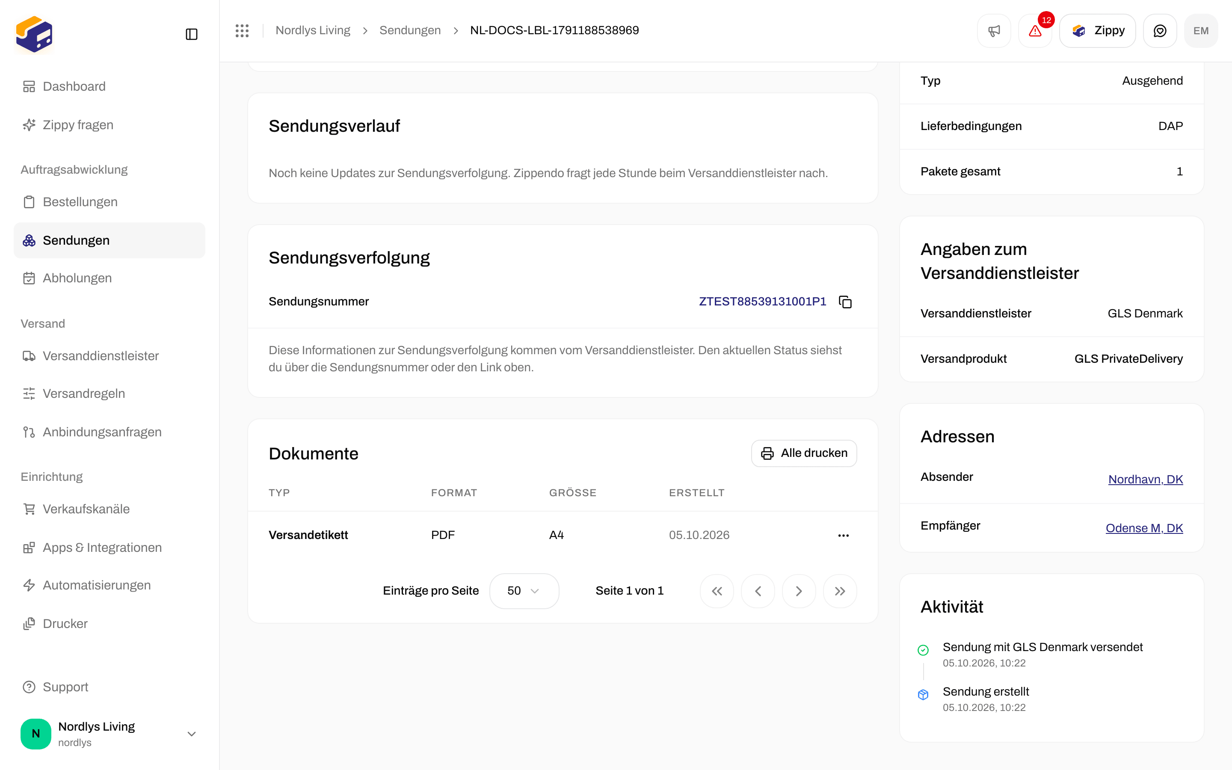
Task: Click the ERSTELLT column header
Action: pyautogui.click(x=696, y=493)
